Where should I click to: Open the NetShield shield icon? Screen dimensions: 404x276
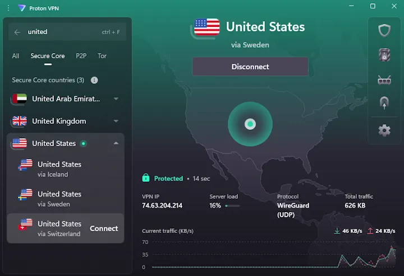pyautogui.click(x=384, y=31)
